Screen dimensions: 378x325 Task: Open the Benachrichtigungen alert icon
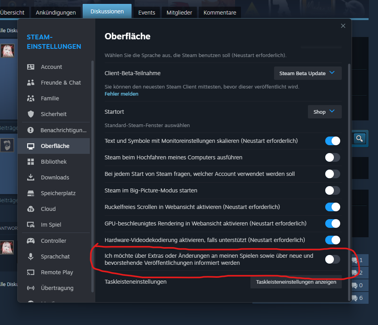tap(31, 130)
